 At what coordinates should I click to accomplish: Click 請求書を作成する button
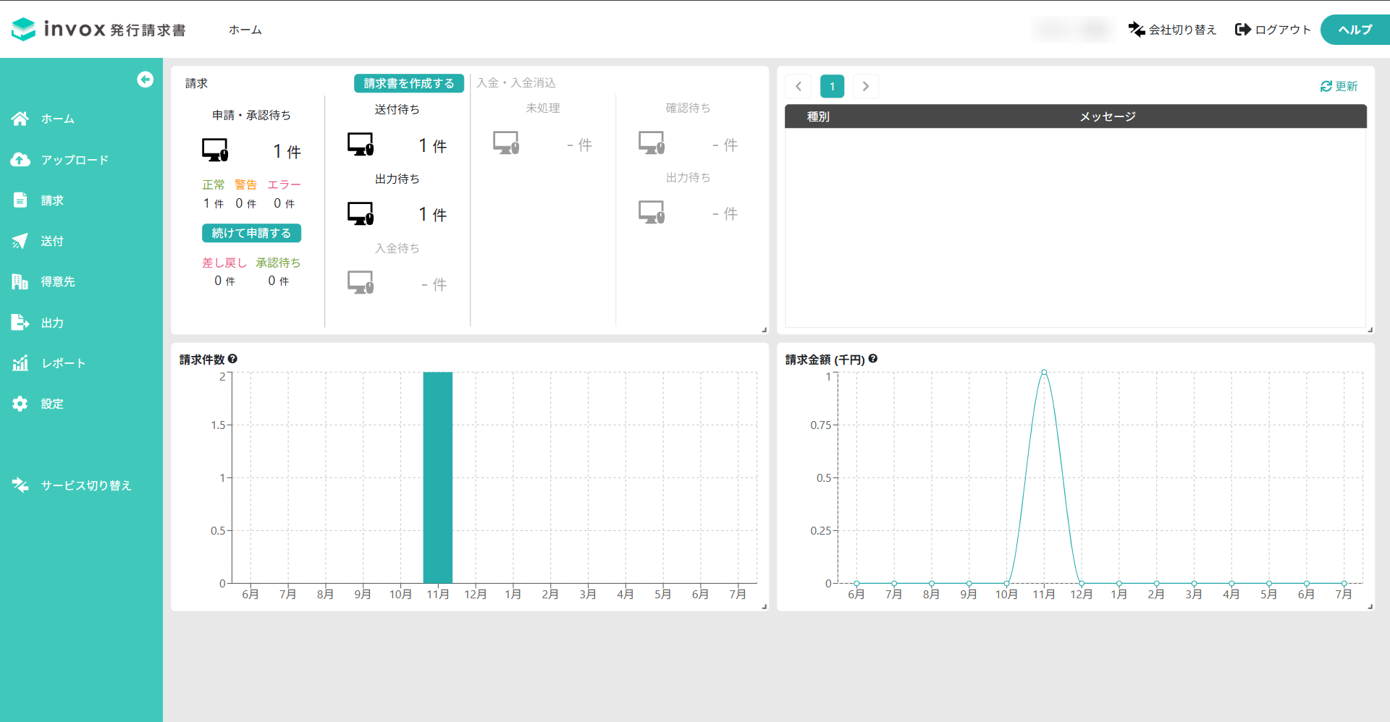[409, 83]
